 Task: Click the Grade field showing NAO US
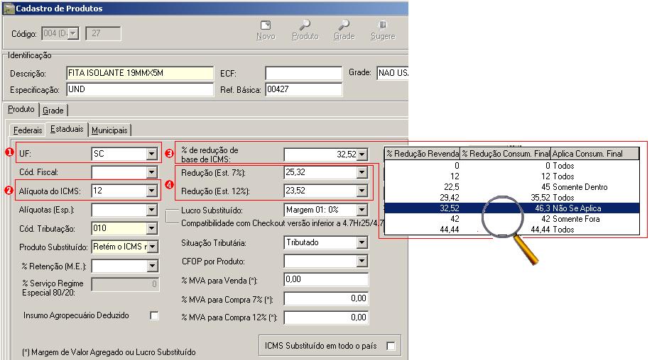[393, 73]
